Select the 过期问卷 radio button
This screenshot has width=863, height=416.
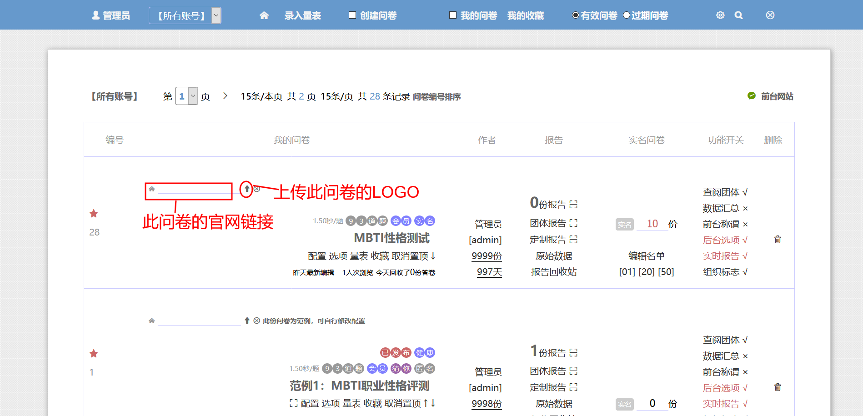pos(627,15)
